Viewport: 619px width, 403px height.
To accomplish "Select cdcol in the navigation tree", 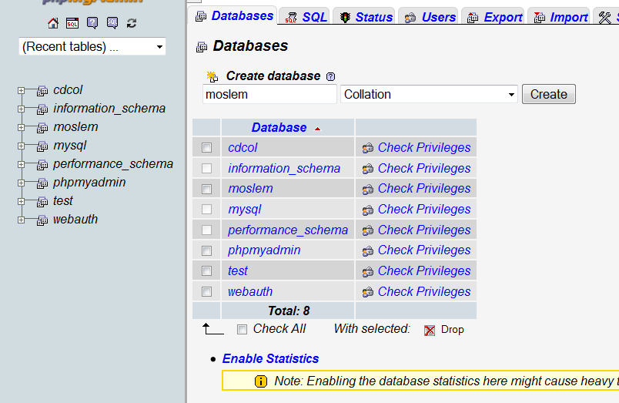I will pos(68,89).
